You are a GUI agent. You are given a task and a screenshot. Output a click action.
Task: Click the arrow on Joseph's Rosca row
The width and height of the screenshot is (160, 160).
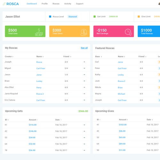point(84,62)
